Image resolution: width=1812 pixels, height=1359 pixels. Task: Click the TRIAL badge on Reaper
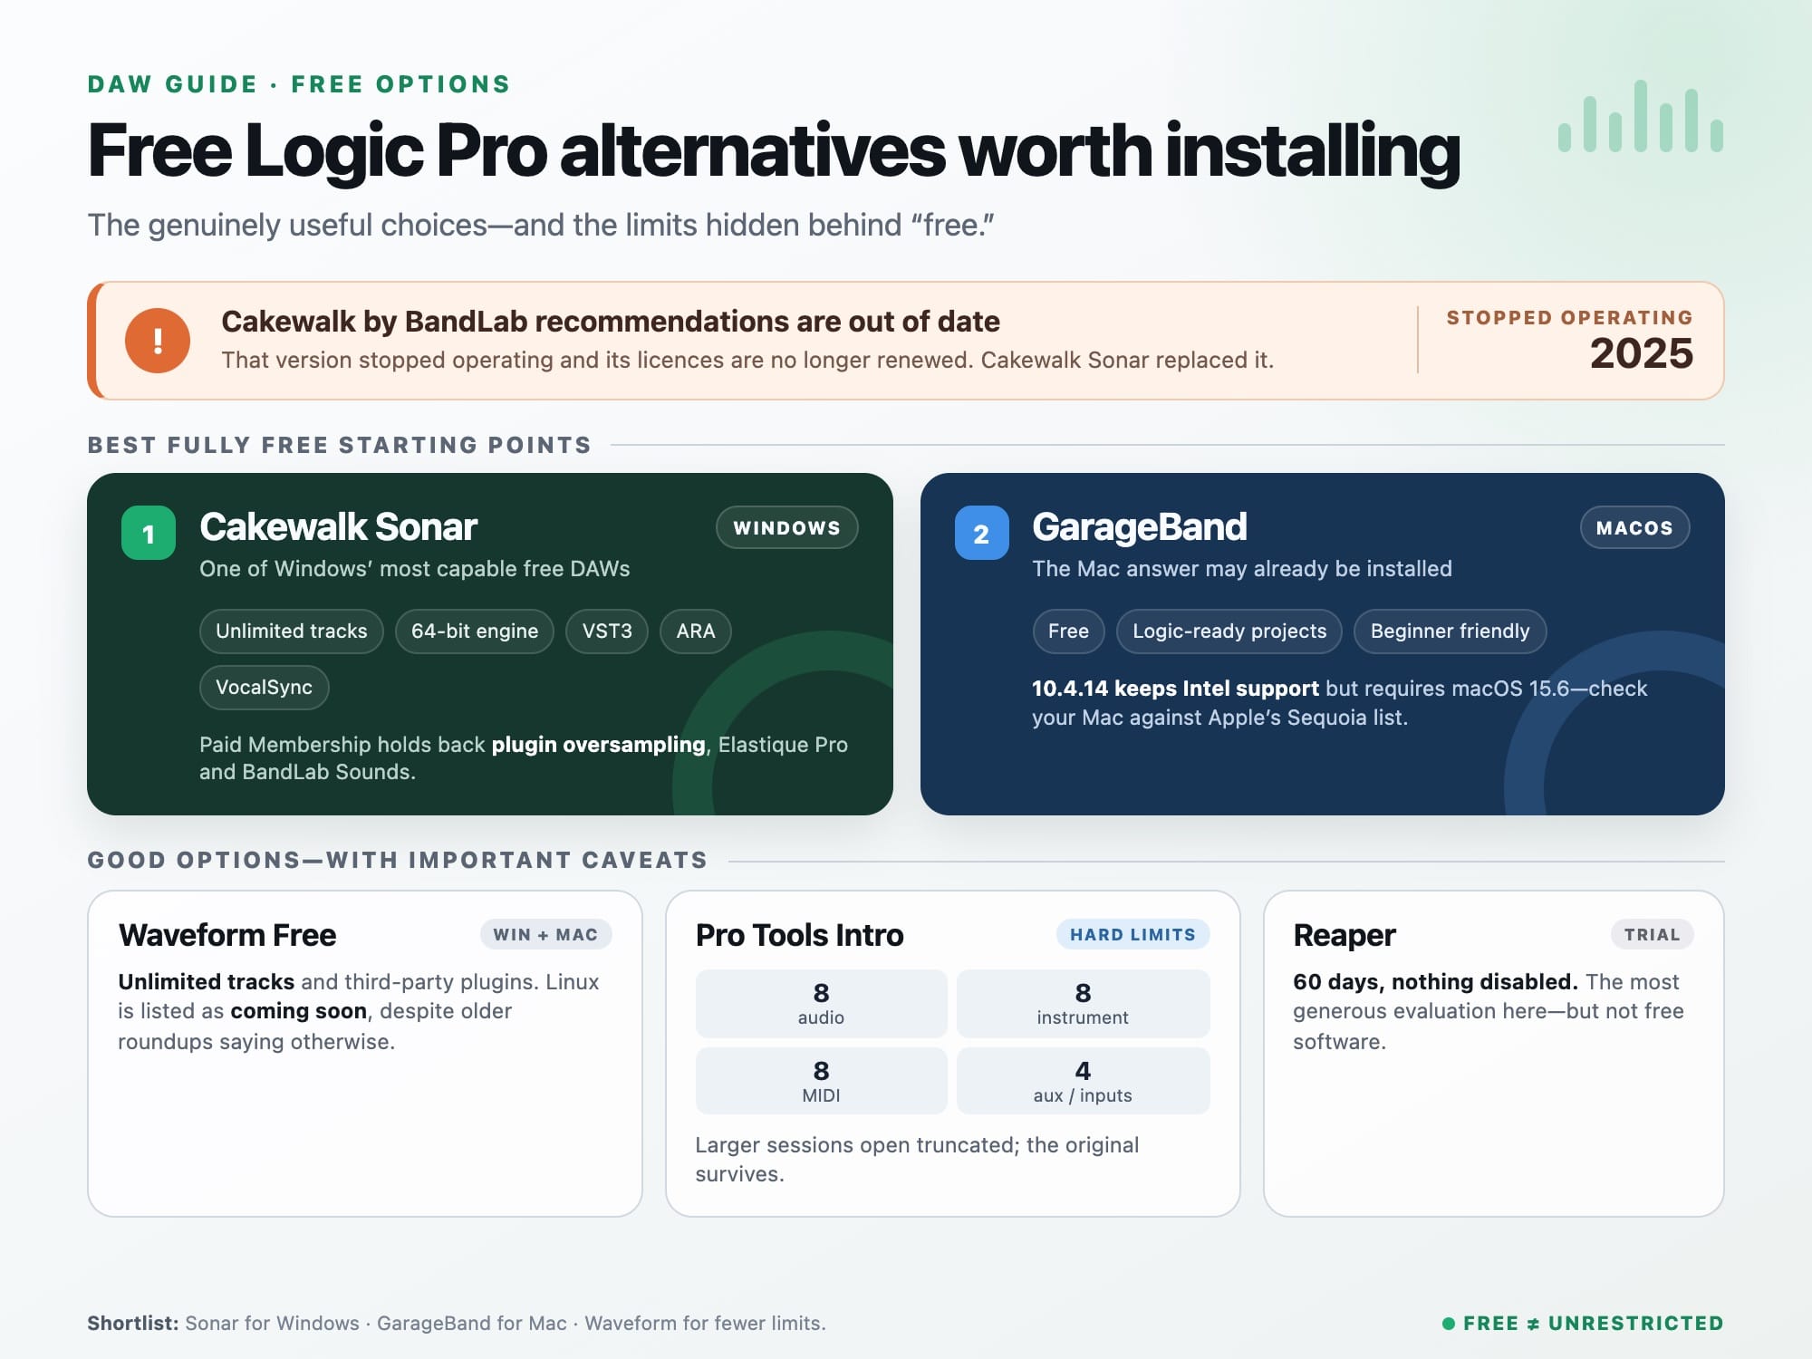pos(1652,934)
